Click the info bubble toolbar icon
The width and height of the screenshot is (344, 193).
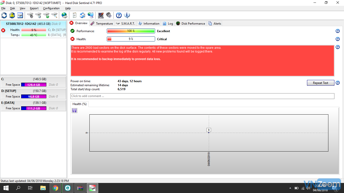[x=127, y=15]
